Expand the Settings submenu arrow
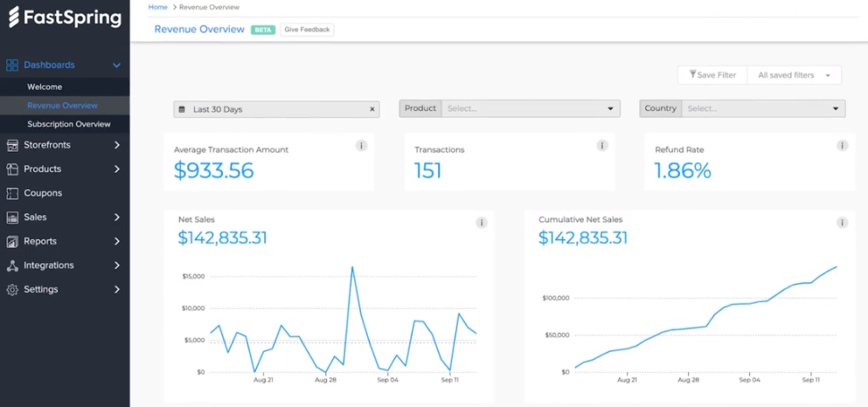Image resolution: width=868 pixels, height=407 pixels. (117, 290)
